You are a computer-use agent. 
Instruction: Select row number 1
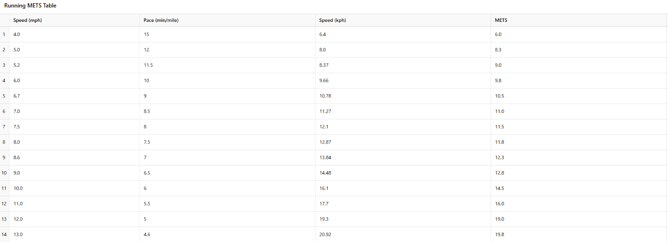4,35
